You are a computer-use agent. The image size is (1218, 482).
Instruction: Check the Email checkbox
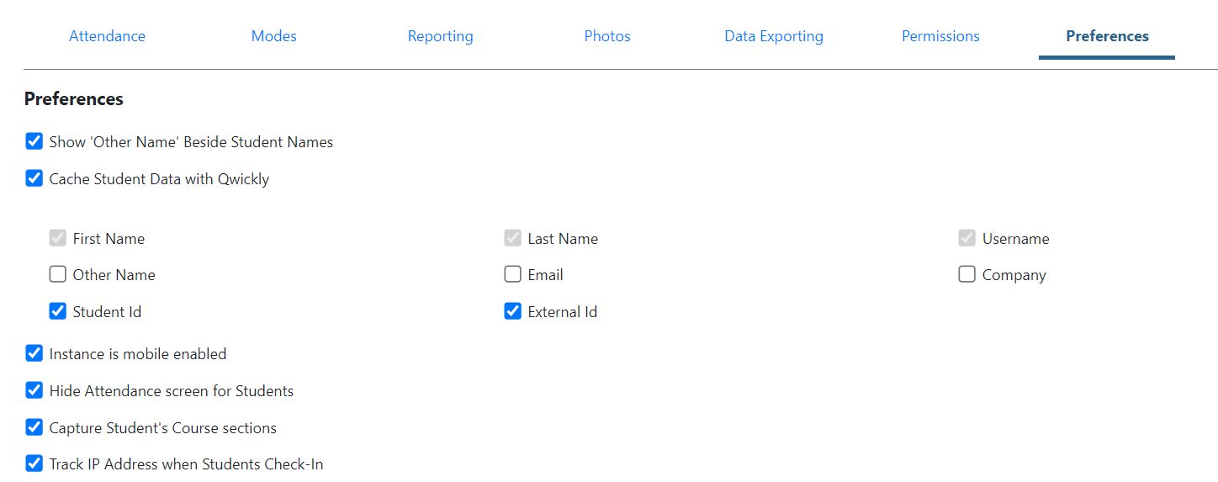pos(513,274)
